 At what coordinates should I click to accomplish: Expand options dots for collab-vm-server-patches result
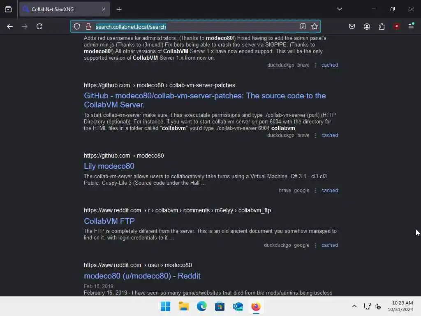315,135
